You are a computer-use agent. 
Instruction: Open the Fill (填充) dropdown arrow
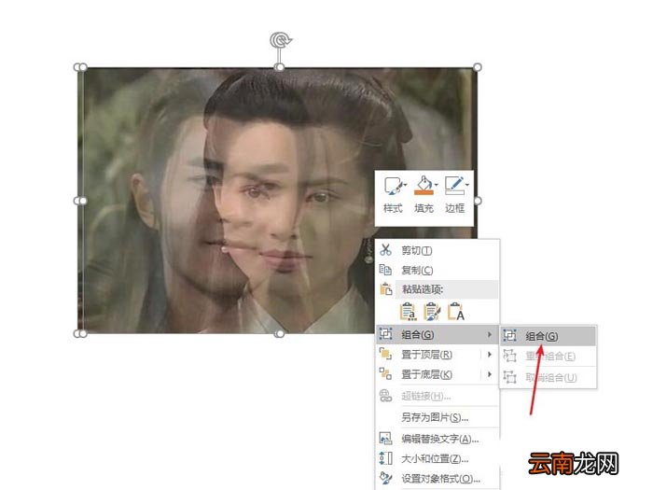pyautogui.click(x=436, y=185)
